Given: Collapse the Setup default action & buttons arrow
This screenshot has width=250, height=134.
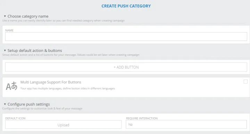Looking at the screenshot, I should [5, 50].
